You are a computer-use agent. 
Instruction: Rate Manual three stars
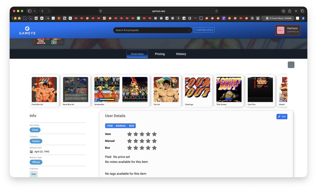tap(142, 141)
